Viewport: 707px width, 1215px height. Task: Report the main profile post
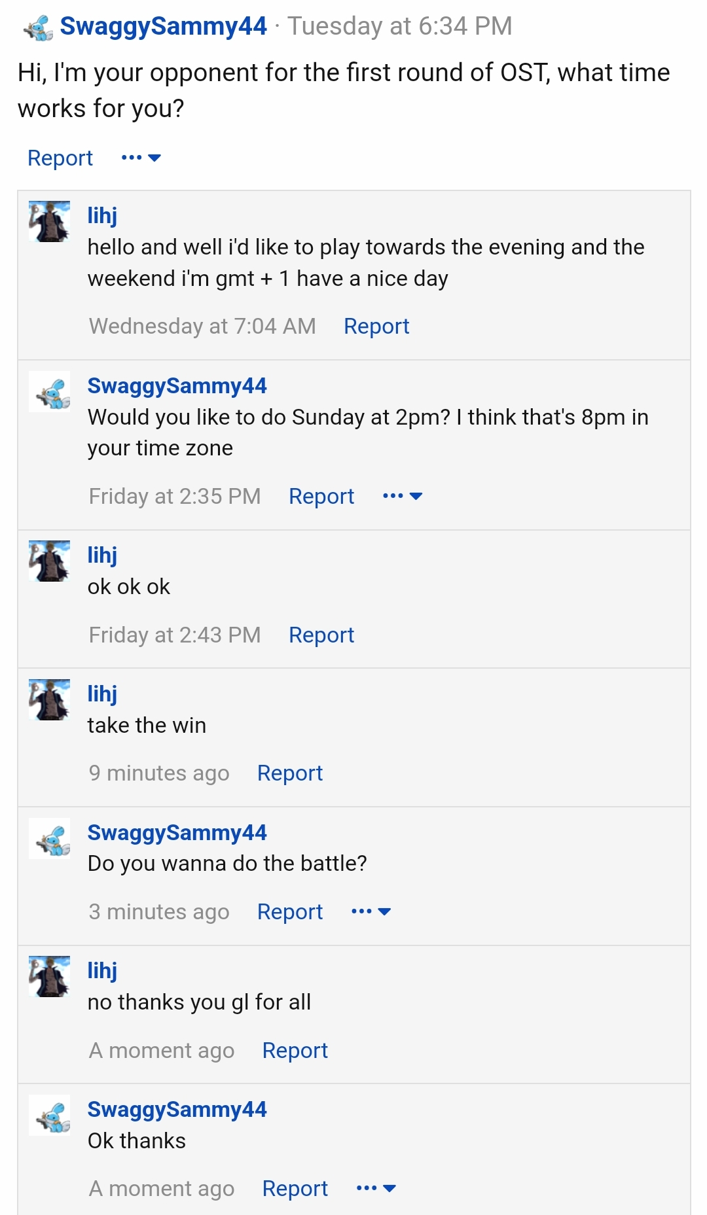click(x=60, y=158)
